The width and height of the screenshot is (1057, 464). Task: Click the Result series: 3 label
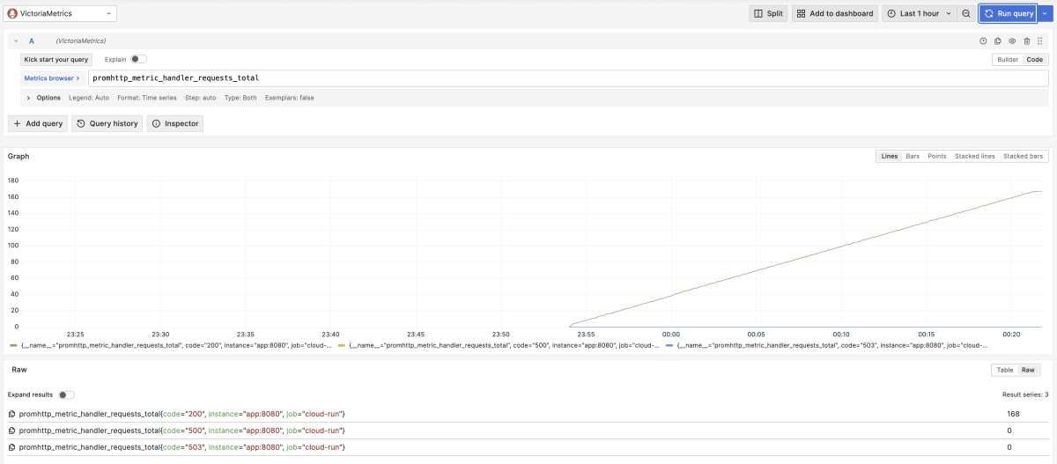(x=1024, y=394)
